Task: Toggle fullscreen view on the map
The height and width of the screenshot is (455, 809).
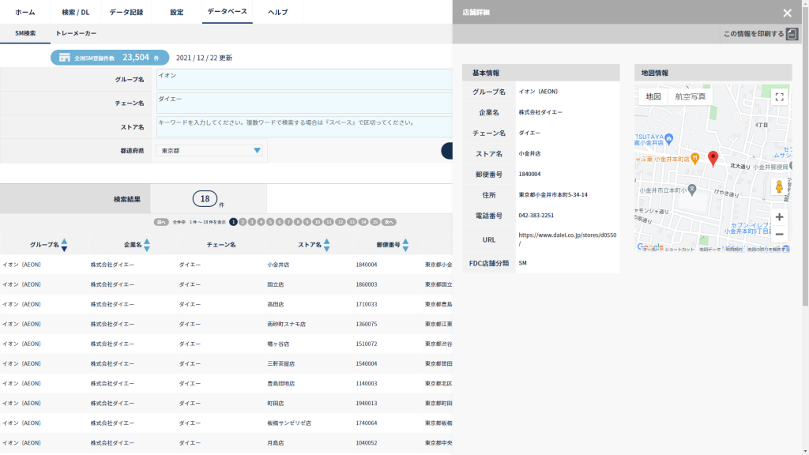Action: click(779, 96)
